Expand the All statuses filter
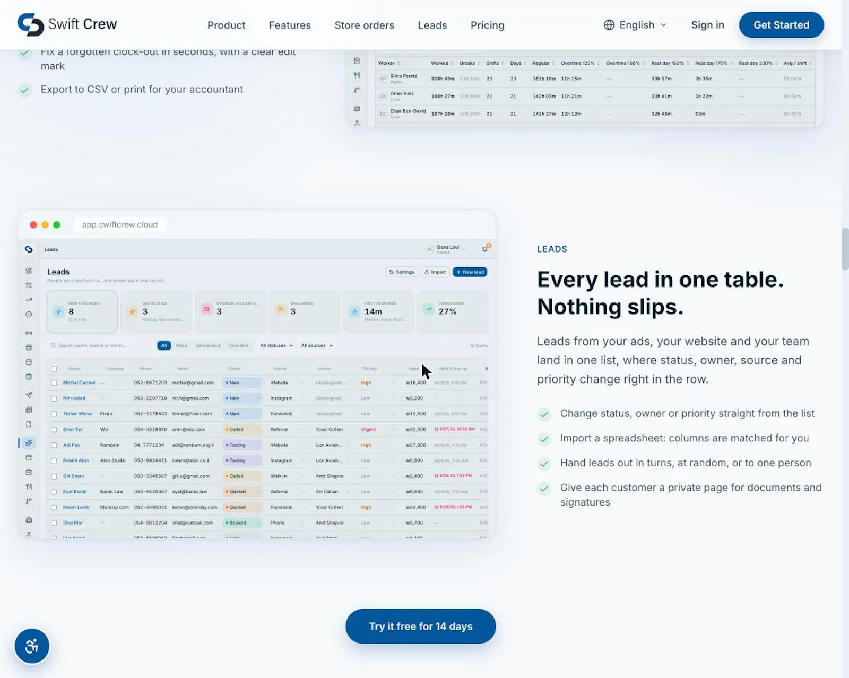 (276, 345)
